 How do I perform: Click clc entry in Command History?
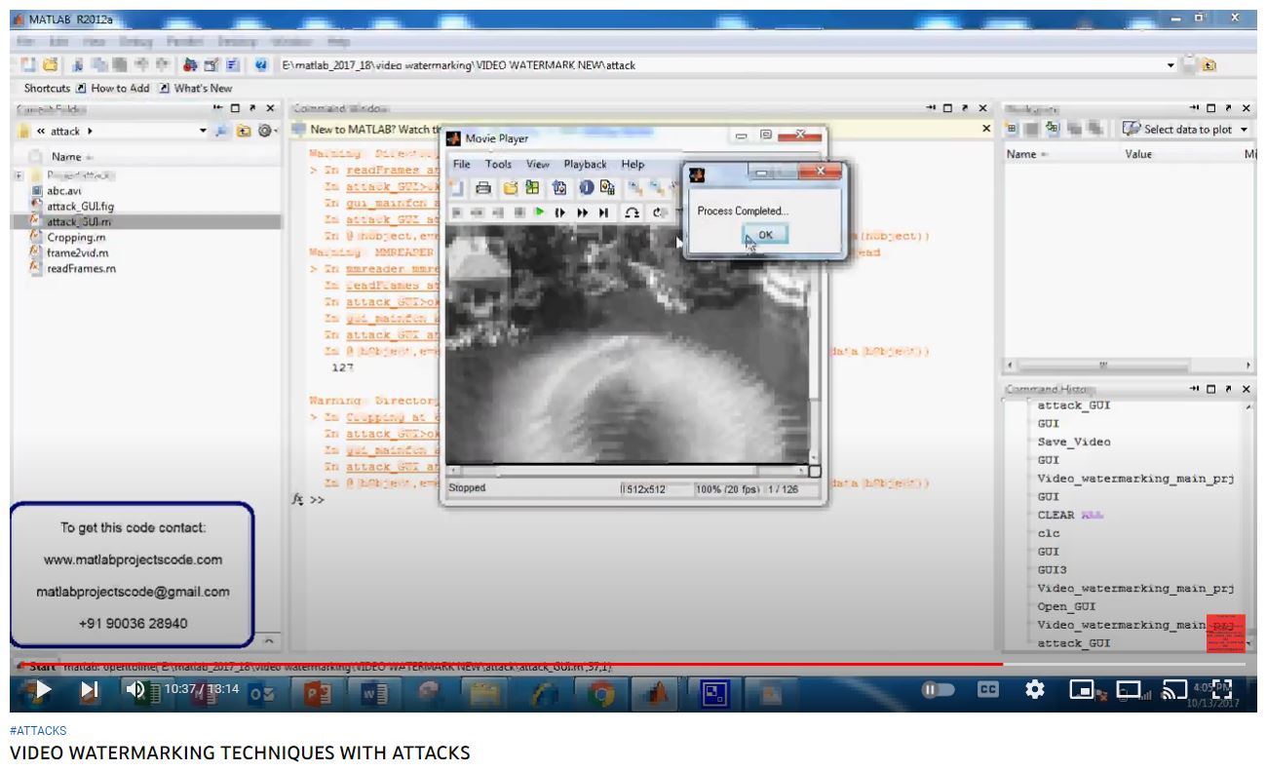(x=1049, y=533)
